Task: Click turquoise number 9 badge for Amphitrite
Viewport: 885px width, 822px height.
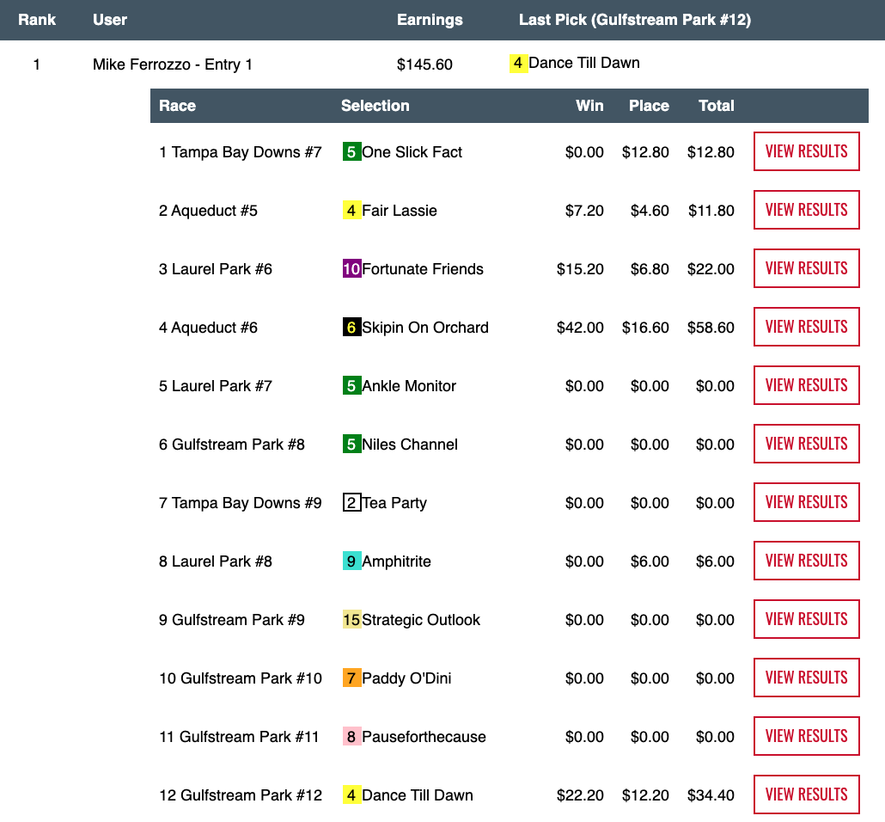Action: tap(351, 561)
